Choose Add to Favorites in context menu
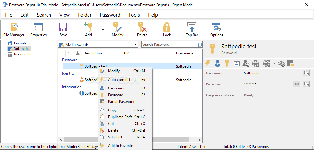The image size is (314, 150). 125,146
